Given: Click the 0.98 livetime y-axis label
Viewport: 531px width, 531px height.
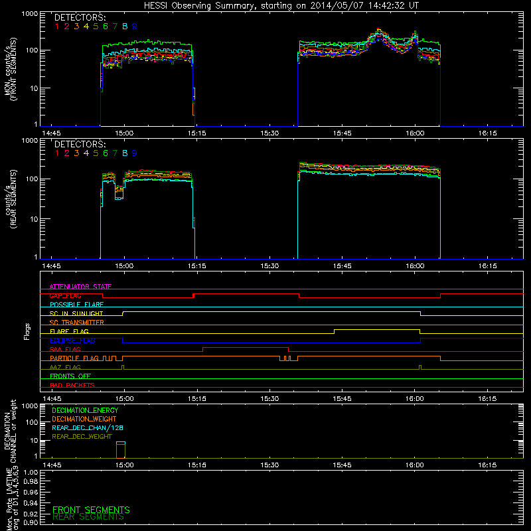Looking at the screenshot, I should click(x=31, y=482).
